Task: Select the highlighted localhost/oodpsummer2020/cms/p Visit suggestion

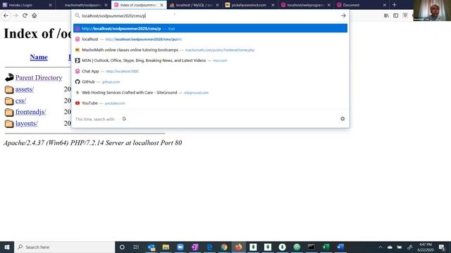Action: tap(210, 28)
